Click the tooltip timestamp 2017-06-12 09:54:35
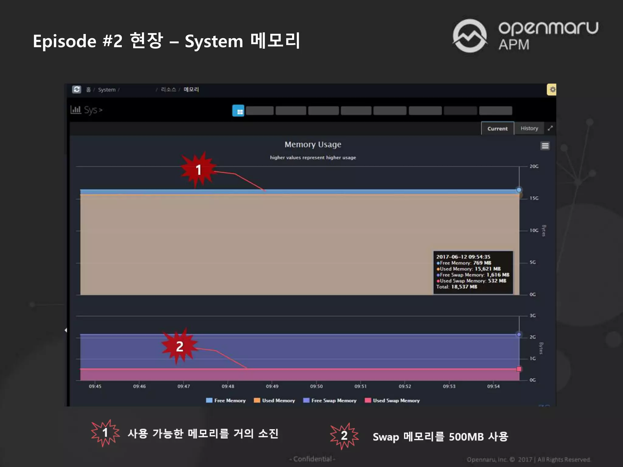The image size is (623, 467). click(x=463, y=257)
